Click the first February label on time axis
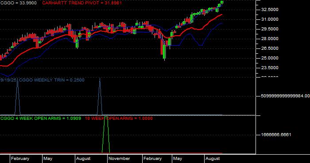 [20, 159]
